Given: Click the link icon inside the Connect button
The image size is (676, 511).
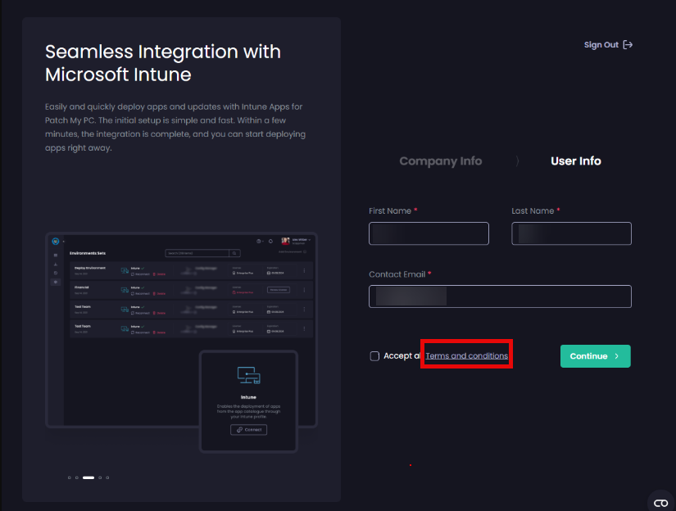Looking at the screenshot, I should (239, 429).
